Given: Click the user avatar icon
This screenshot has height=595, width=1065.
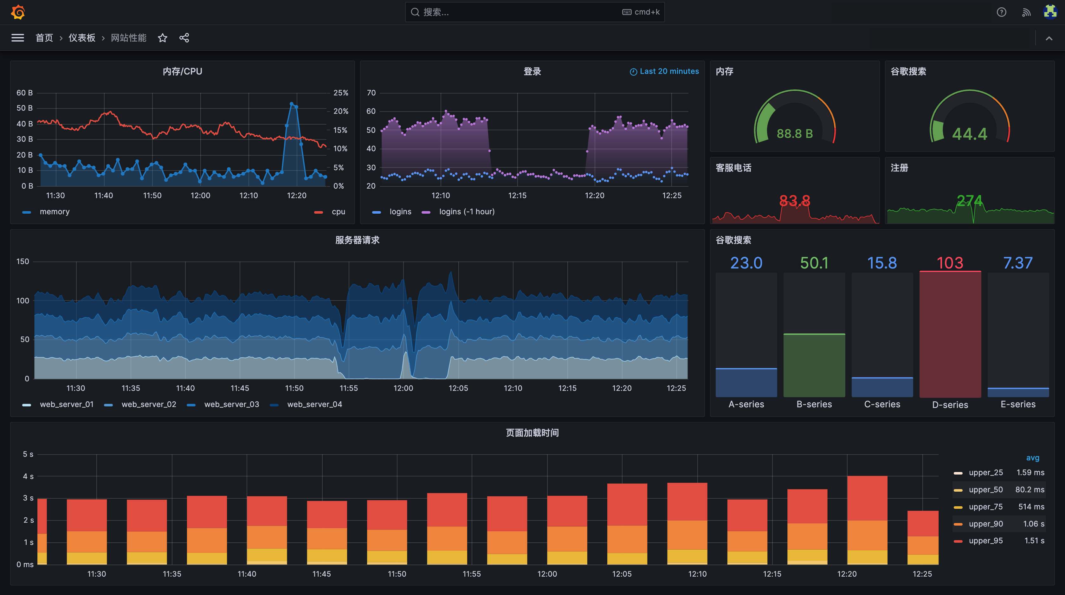Looking at the screenshot, I should (x=1050, y=12).
